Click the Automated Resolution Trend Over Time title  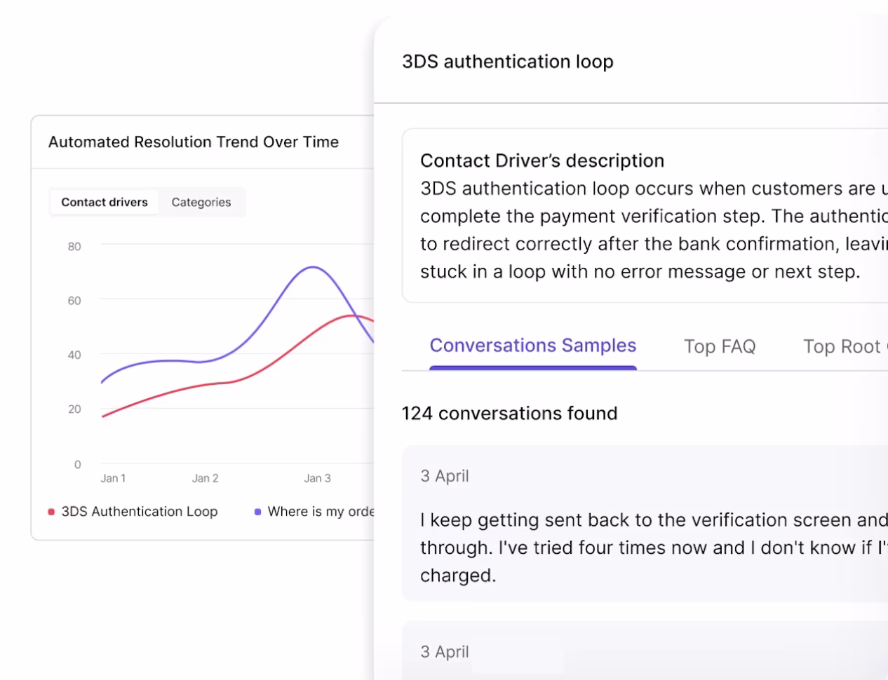pyautogui.click(x=194, y=142)
